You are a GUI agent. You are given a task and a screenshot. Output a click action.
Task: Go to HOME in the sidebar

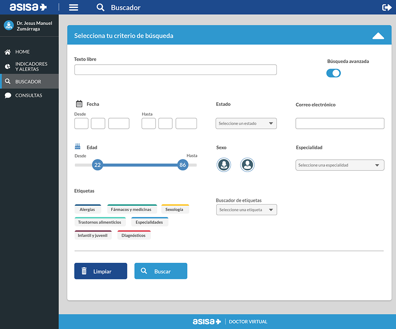(22, 52)
